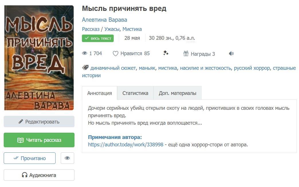Click the speaker audio icon
Viewport: 299px width, 187px height.
coord(231,53)
